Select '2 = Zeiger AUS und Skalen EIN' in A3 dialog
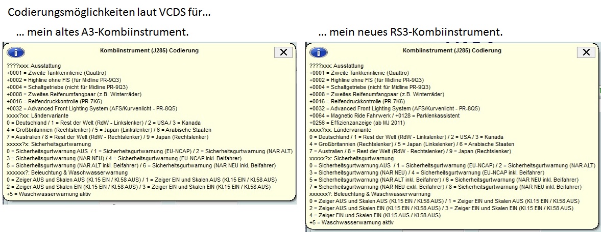Viewport: 601px width, 232px height. pyautogui.click(x=139, y=187)
